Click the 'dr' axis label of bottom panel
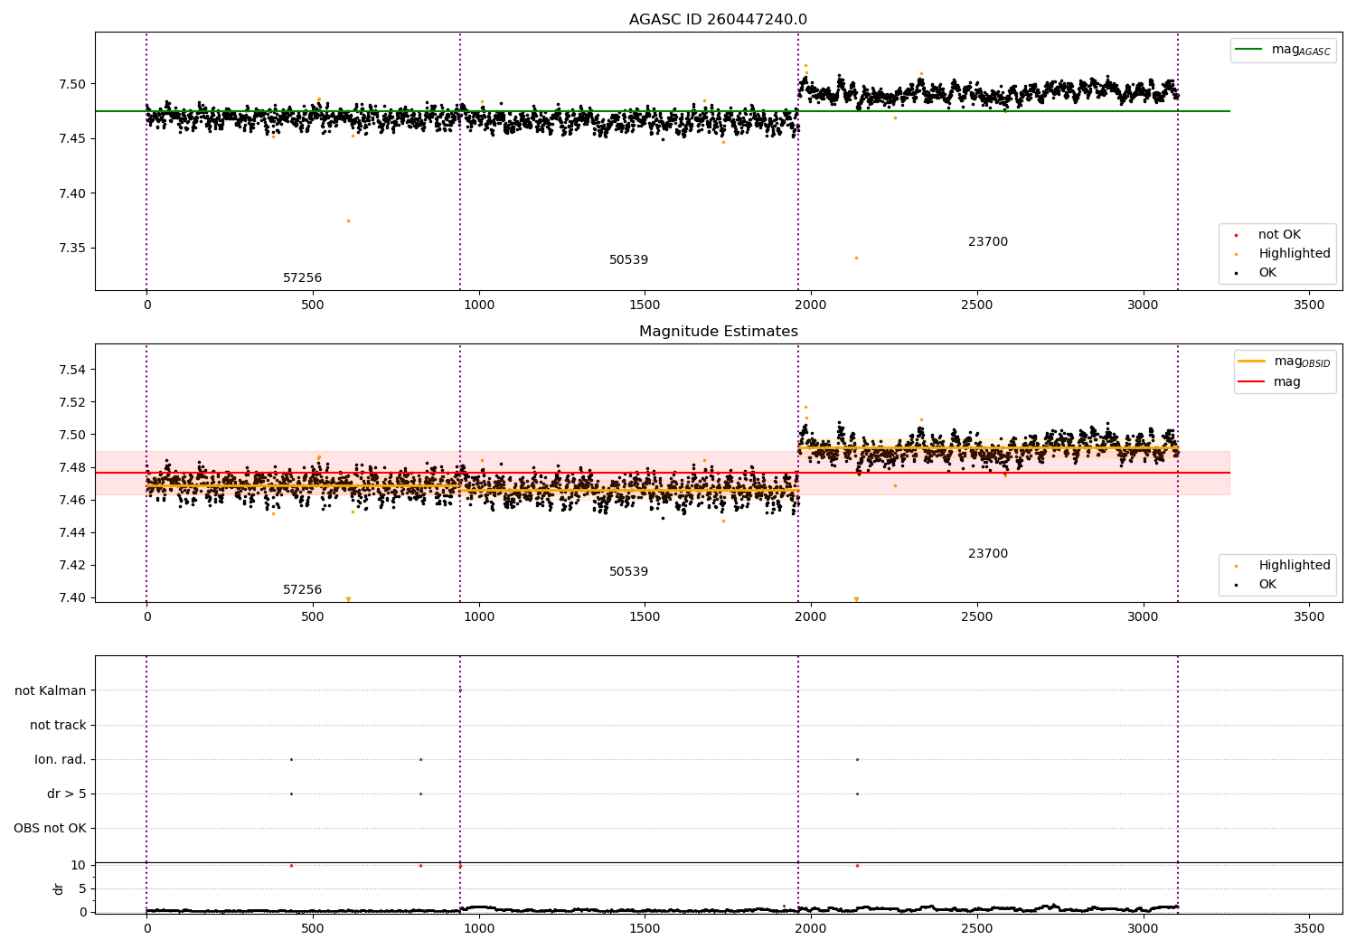The image size is (1356, 949). tap(59, 888)
